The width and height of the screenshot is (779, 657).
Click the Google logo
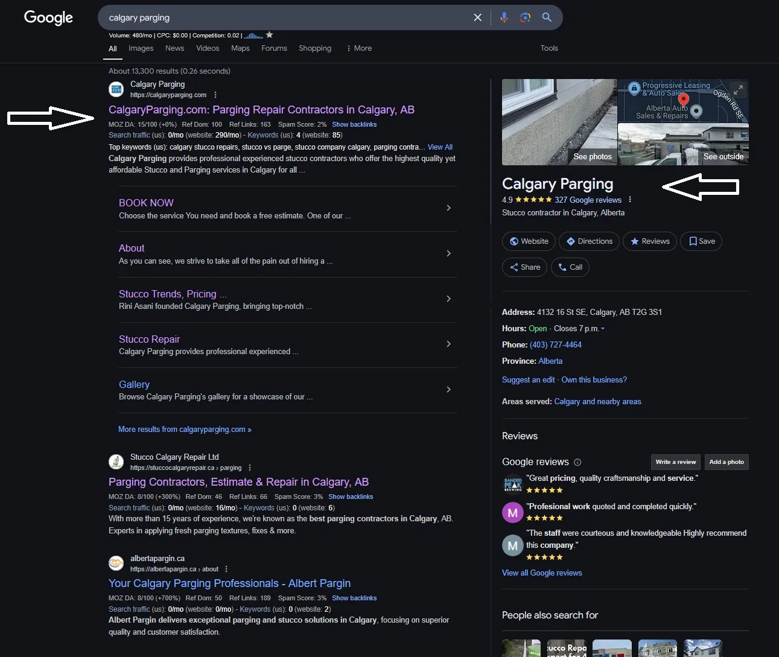48,17
